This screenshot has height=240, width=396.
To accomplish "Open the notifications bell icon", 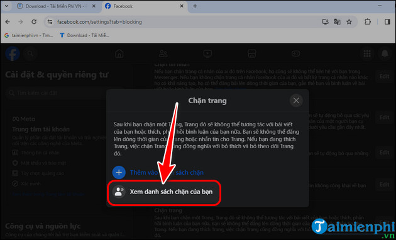I will [x=385, y=53].
